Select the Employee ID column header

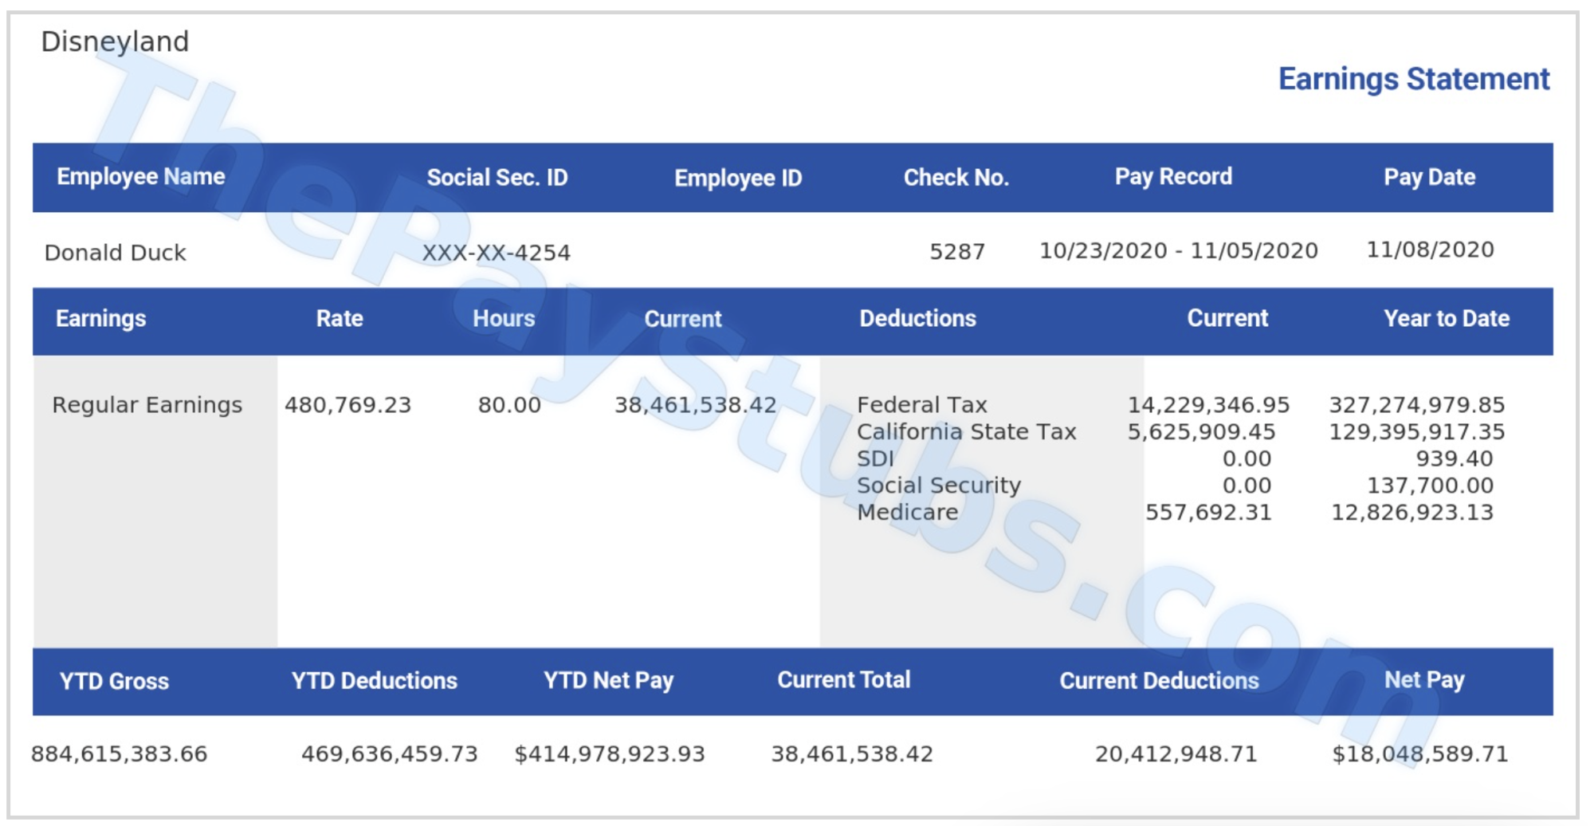point(737,178)
